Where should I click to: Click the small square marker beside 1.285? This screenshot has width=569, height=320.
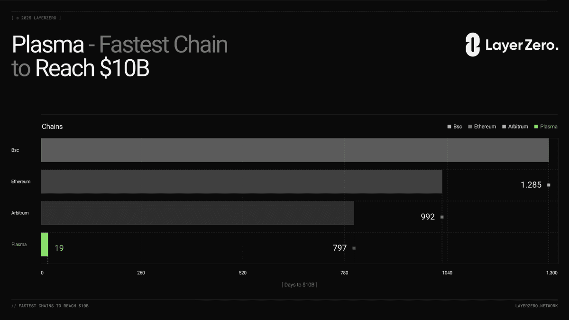pyautogui.click(x=549, y=185)
